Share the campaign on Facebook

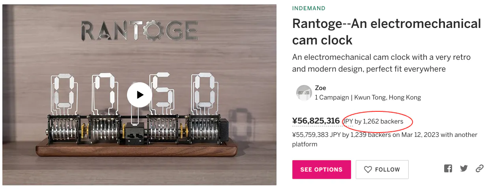point(448,169)
